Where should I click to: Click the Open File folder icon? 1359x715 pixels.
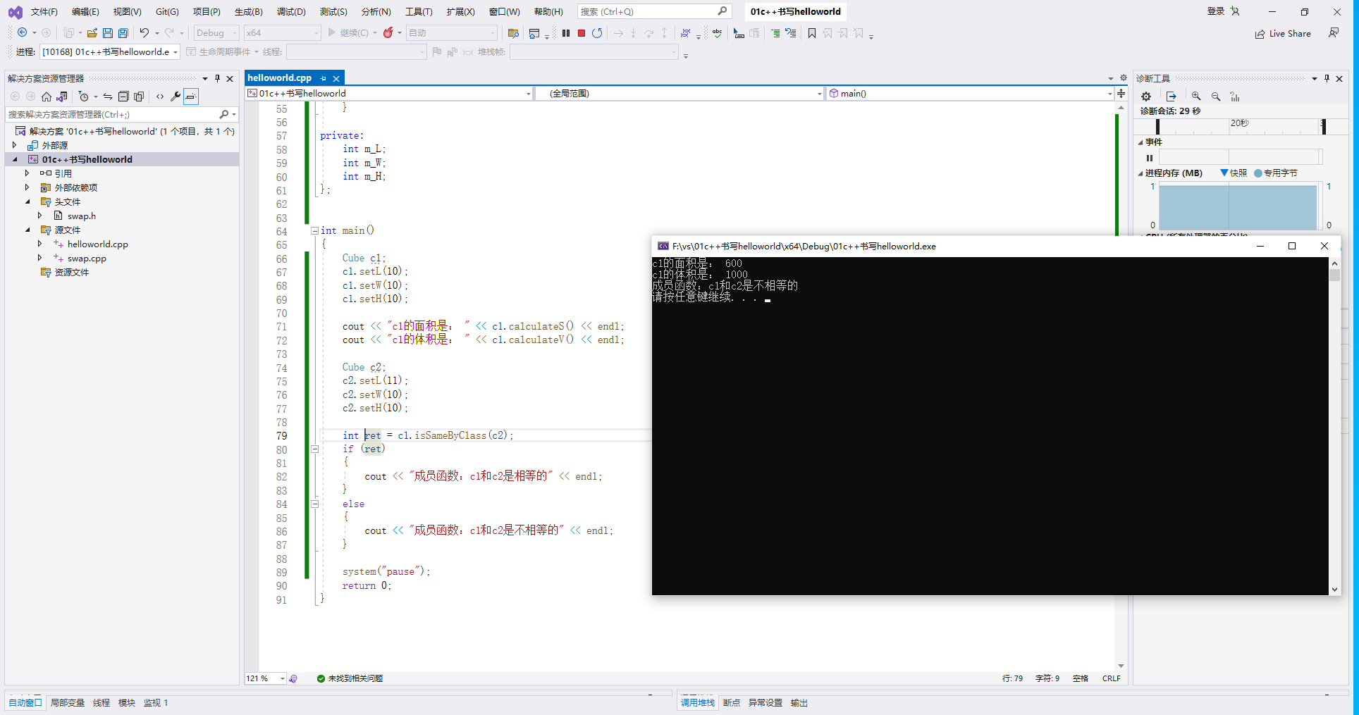coord(92,33)
